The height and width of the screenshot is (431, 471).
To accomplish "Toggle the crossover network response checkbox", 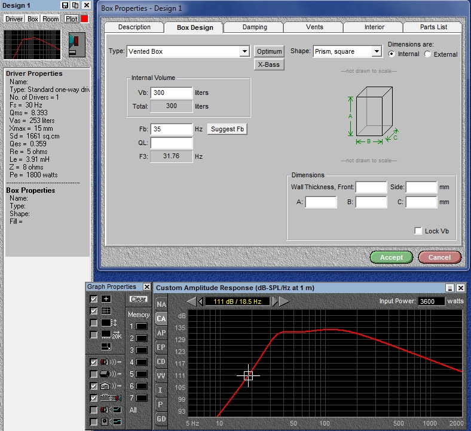I will [94, 398].
